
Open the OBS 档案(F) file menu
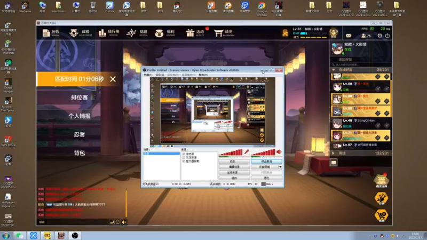148,75
